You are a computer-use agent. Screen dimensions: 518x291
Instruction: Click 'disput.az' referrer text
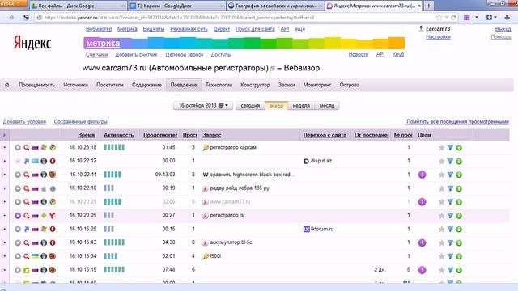coord(321,161)
